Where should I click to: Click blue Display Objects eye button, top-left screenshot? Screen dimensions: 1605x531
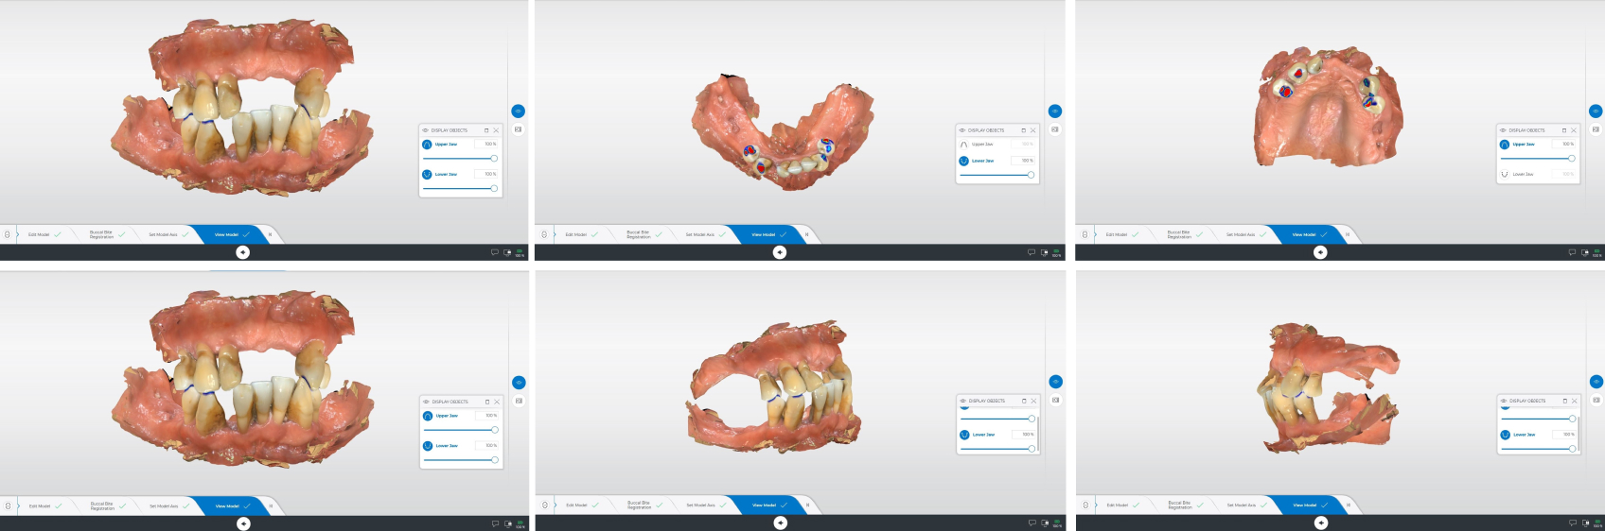pos(518,111)
